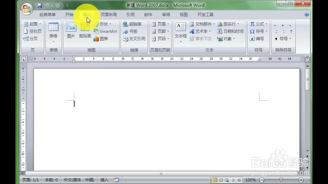This screenshot has width=328, height=184.
Task: Open the special 符号 bullet symbol dropdown
Action: tap(283, 39)
